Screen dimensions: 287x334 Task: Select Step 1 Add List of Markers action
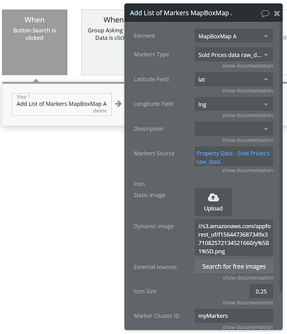[61, 104]
